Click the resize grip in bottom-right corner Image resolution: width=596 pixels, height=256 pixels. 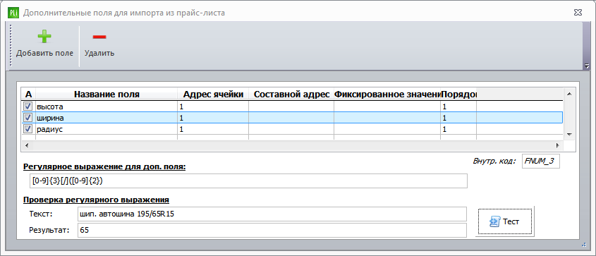585,245
